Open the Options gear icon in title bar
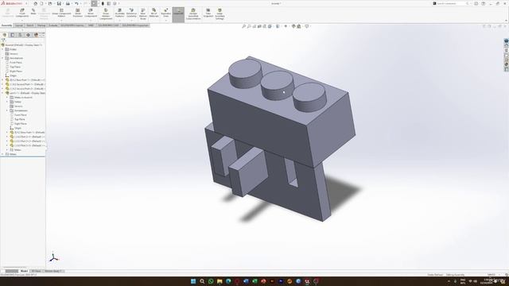The width and height of the screenshot is (509, 286). [x=115, y=3]
